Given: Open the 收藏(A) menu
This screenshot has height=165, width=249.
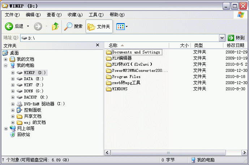Looking at the screenshot, I should pos(75,15).
